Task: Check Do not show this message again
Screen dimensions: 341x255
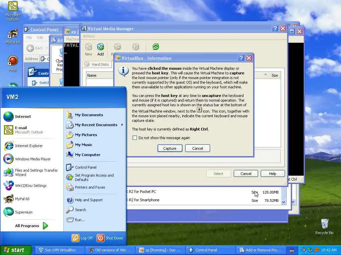Action: point(135,138)
